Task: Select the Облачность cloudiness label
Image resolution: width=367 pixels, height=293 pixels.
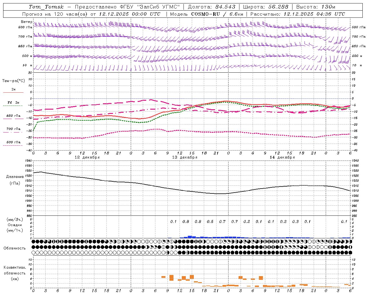Action: [15, 248]
